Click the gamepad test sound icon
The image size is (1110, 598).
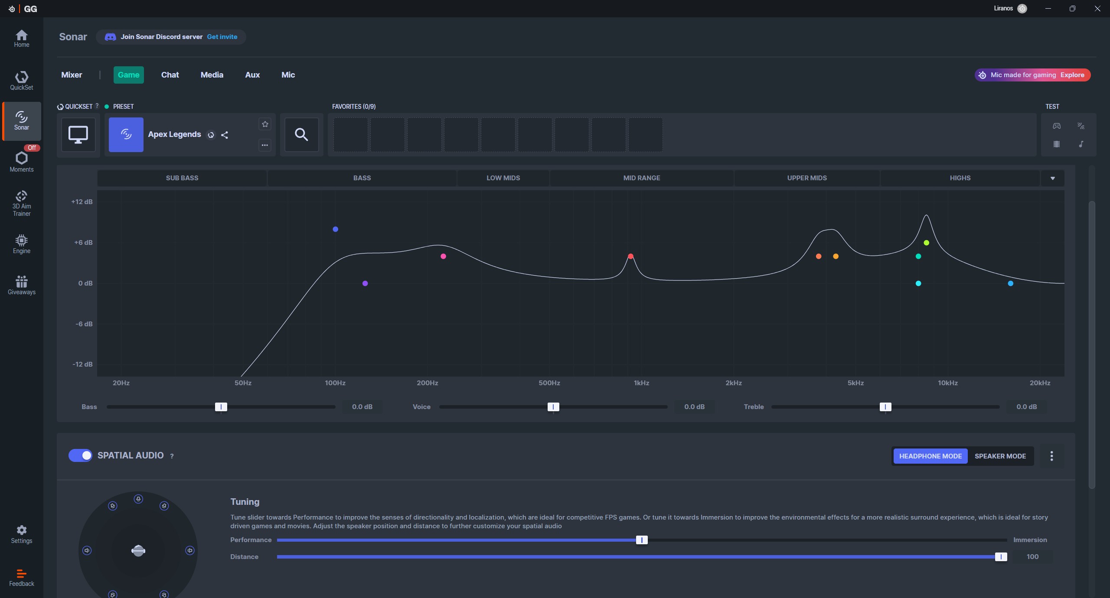[1057, 126]
